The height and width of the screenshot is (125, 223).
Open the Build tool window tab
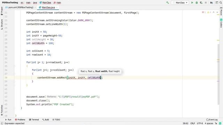pos(46,119)
